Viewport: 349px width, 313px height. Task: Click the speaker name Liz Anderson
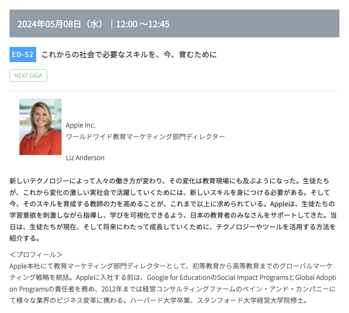[x=85, y=158]
